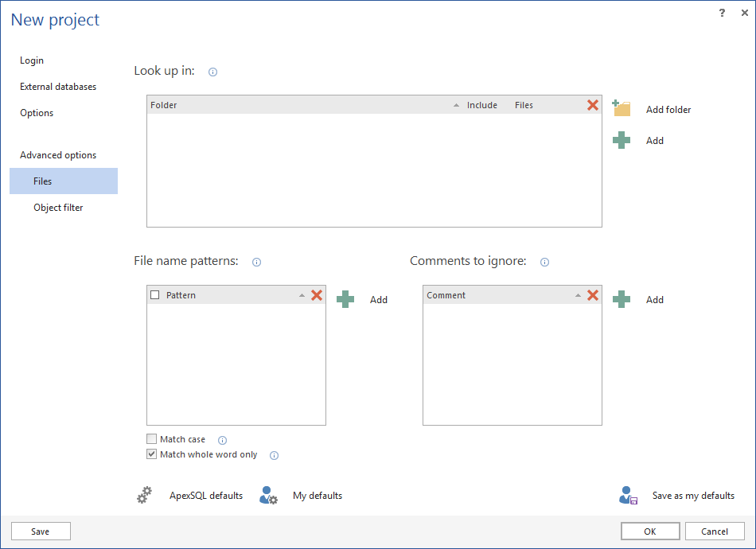This screenshot has height=549, width=756.
Task: Enable the Match case checkbox
Action: 152,439
